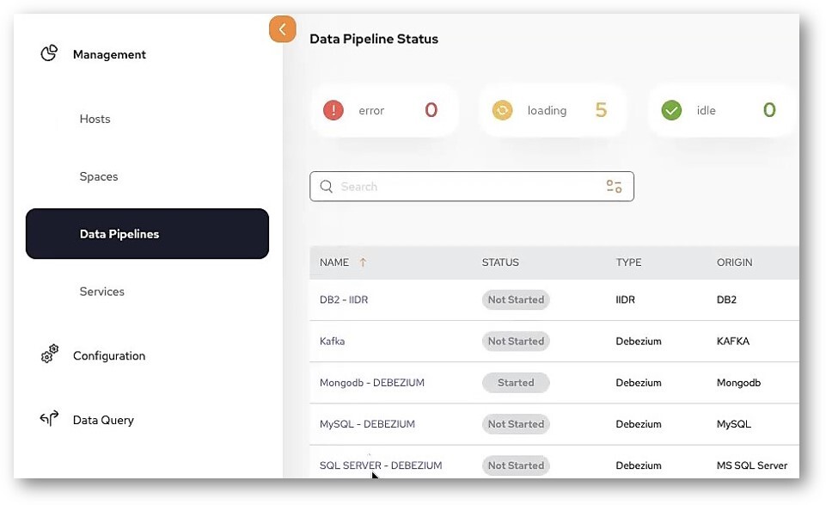
Task: Click Started badge for Mongodb - DEBEZIUM
Action: coord(516,383)
